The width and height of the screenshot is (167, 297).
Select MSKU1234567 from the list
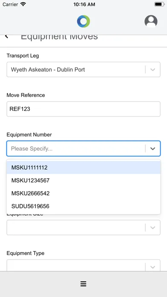click(x=83, y=181)
